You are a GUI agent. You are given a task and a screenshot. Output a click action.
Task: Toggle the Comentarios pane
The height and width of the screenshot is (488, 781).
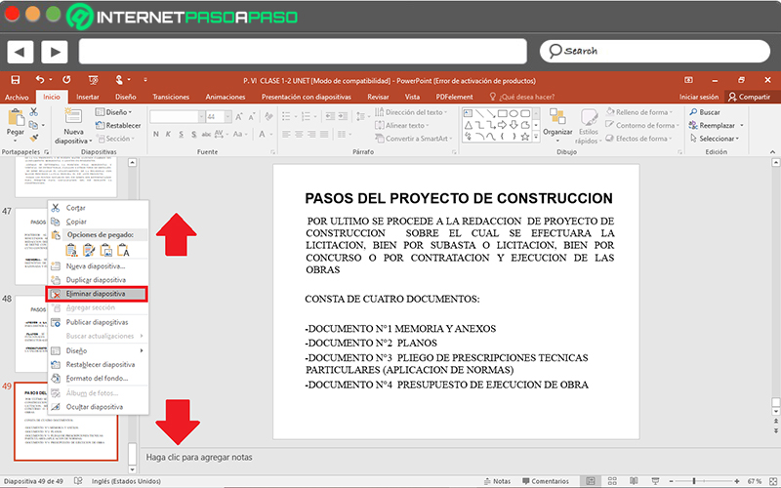548,481
